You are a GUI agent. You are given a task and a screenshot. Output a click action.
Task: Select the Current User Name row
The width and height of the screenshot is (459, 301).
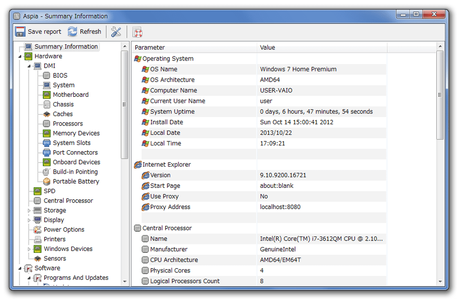[264, 101]
